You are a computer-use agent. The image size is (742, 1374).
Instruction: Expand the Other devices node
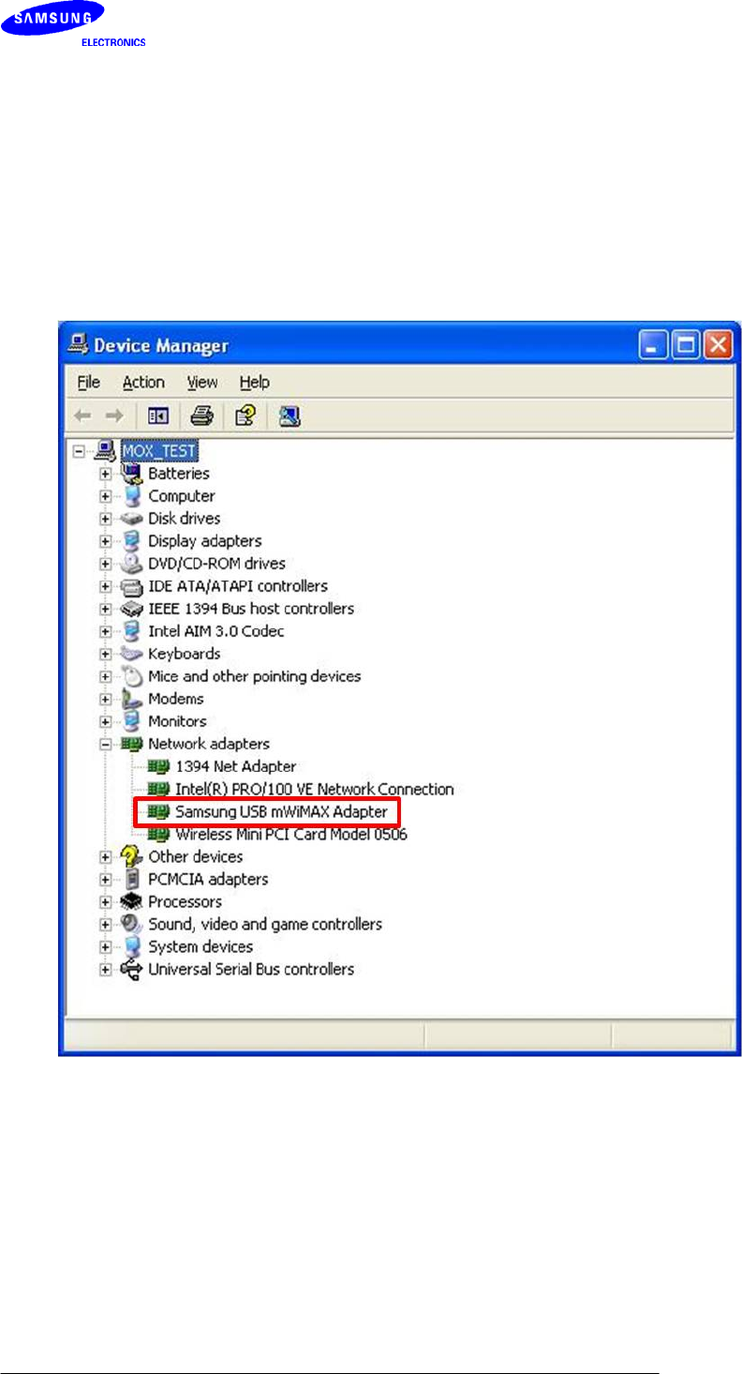click(x=106, y=856)
